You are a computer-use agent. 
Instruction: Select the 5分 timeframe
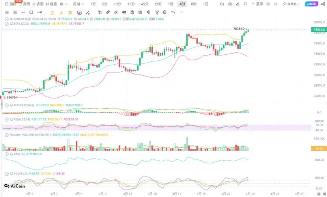tap(105, 4)
